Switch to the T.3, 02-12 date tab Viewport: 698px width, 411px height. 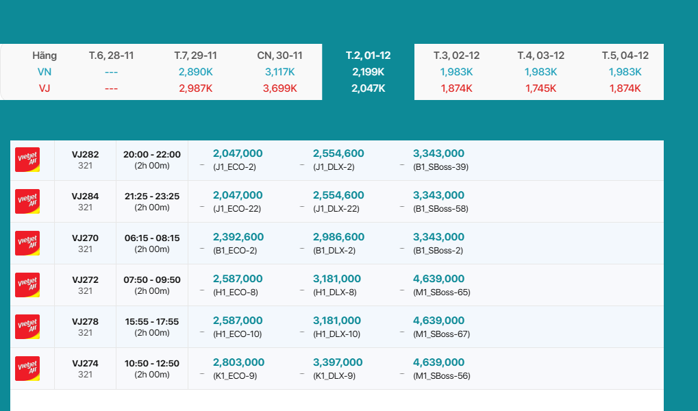[456, 55]
